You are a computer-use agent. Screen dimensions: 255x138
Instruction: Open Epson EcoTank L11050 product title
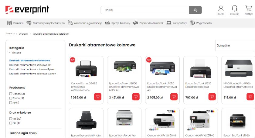tap(162, 87)
